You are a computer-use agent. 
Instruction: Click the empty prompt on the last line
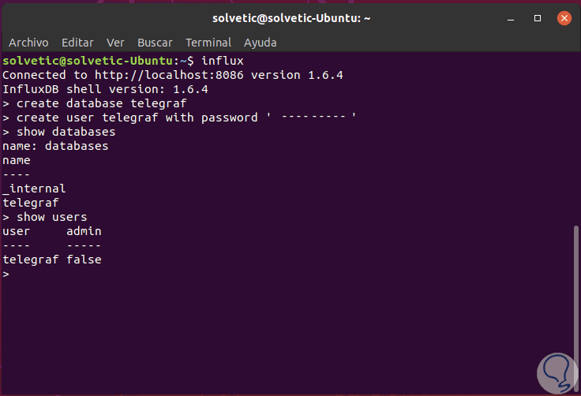pos(6,274)
